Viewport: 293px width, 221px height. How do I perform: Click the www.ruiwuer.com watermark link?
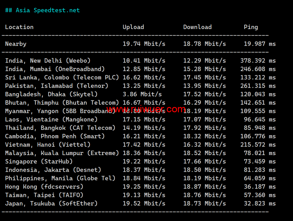tap(146, 109)
